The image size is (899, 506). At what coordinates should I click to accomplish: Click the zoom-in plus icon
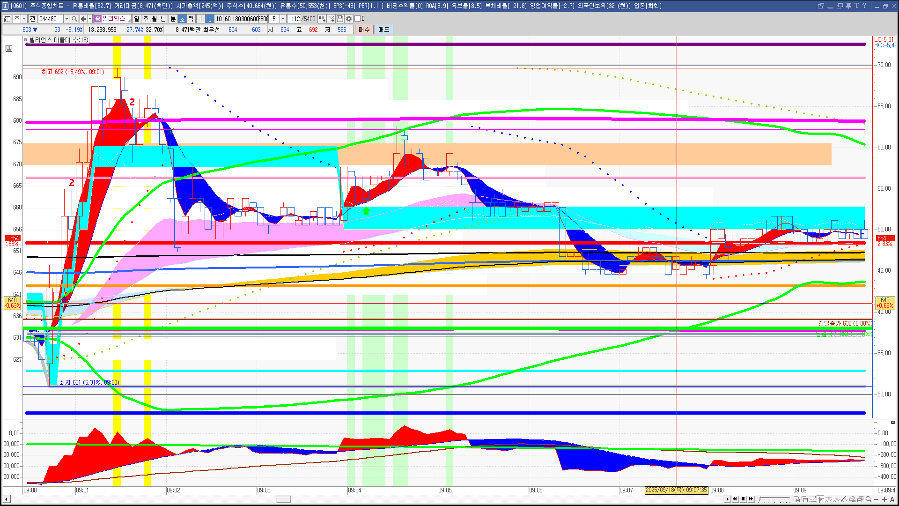884,499
